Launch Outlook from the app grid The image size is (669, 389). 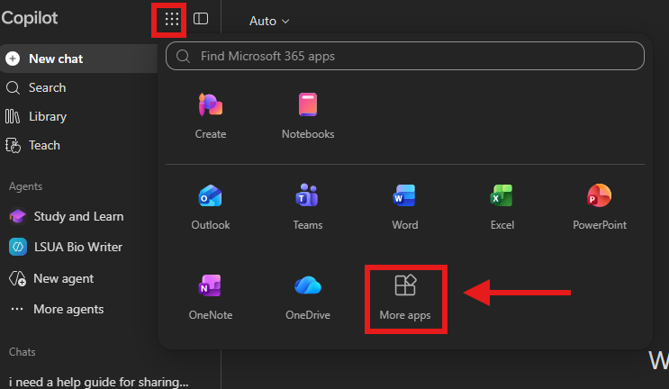point(211,207)
